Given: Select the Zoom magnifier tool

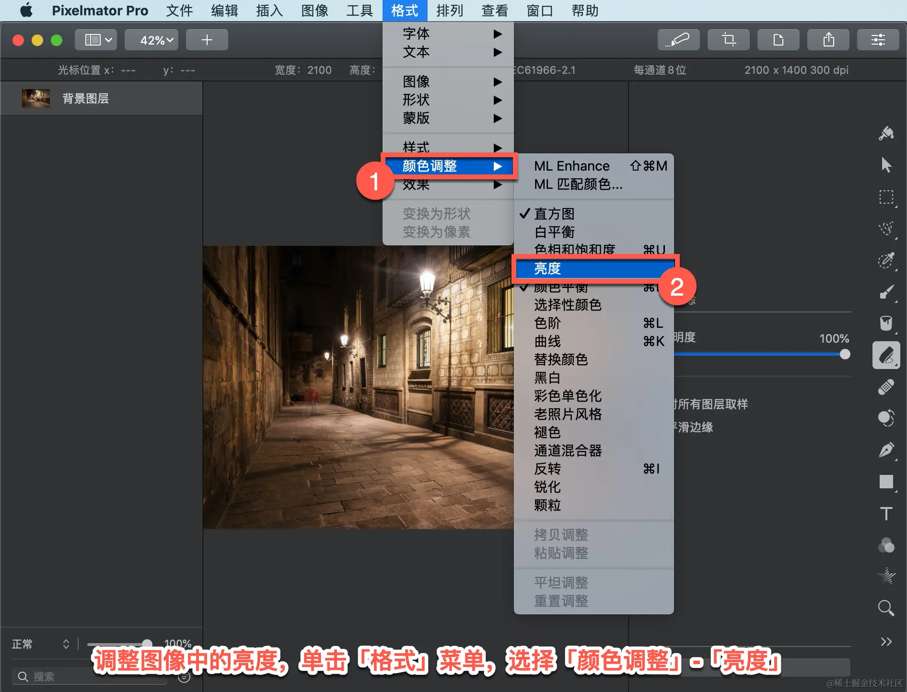Looking at the screenshot, I should tap(886, 608).
